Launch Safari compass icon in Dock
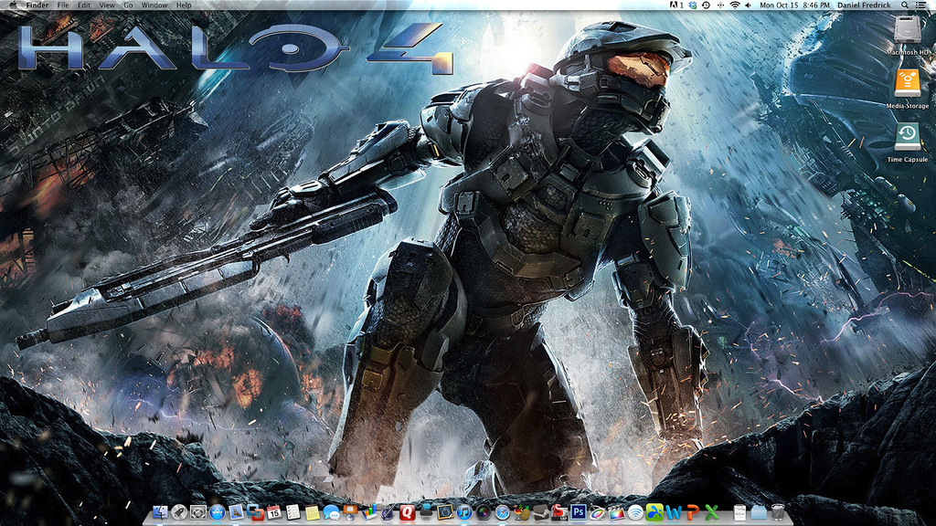 (502, 512)
